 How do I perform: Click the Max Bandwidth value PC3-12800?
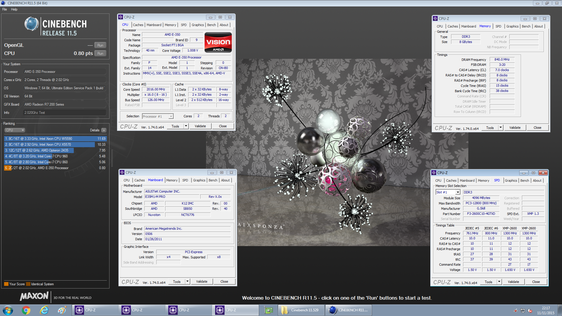(481, 203)
